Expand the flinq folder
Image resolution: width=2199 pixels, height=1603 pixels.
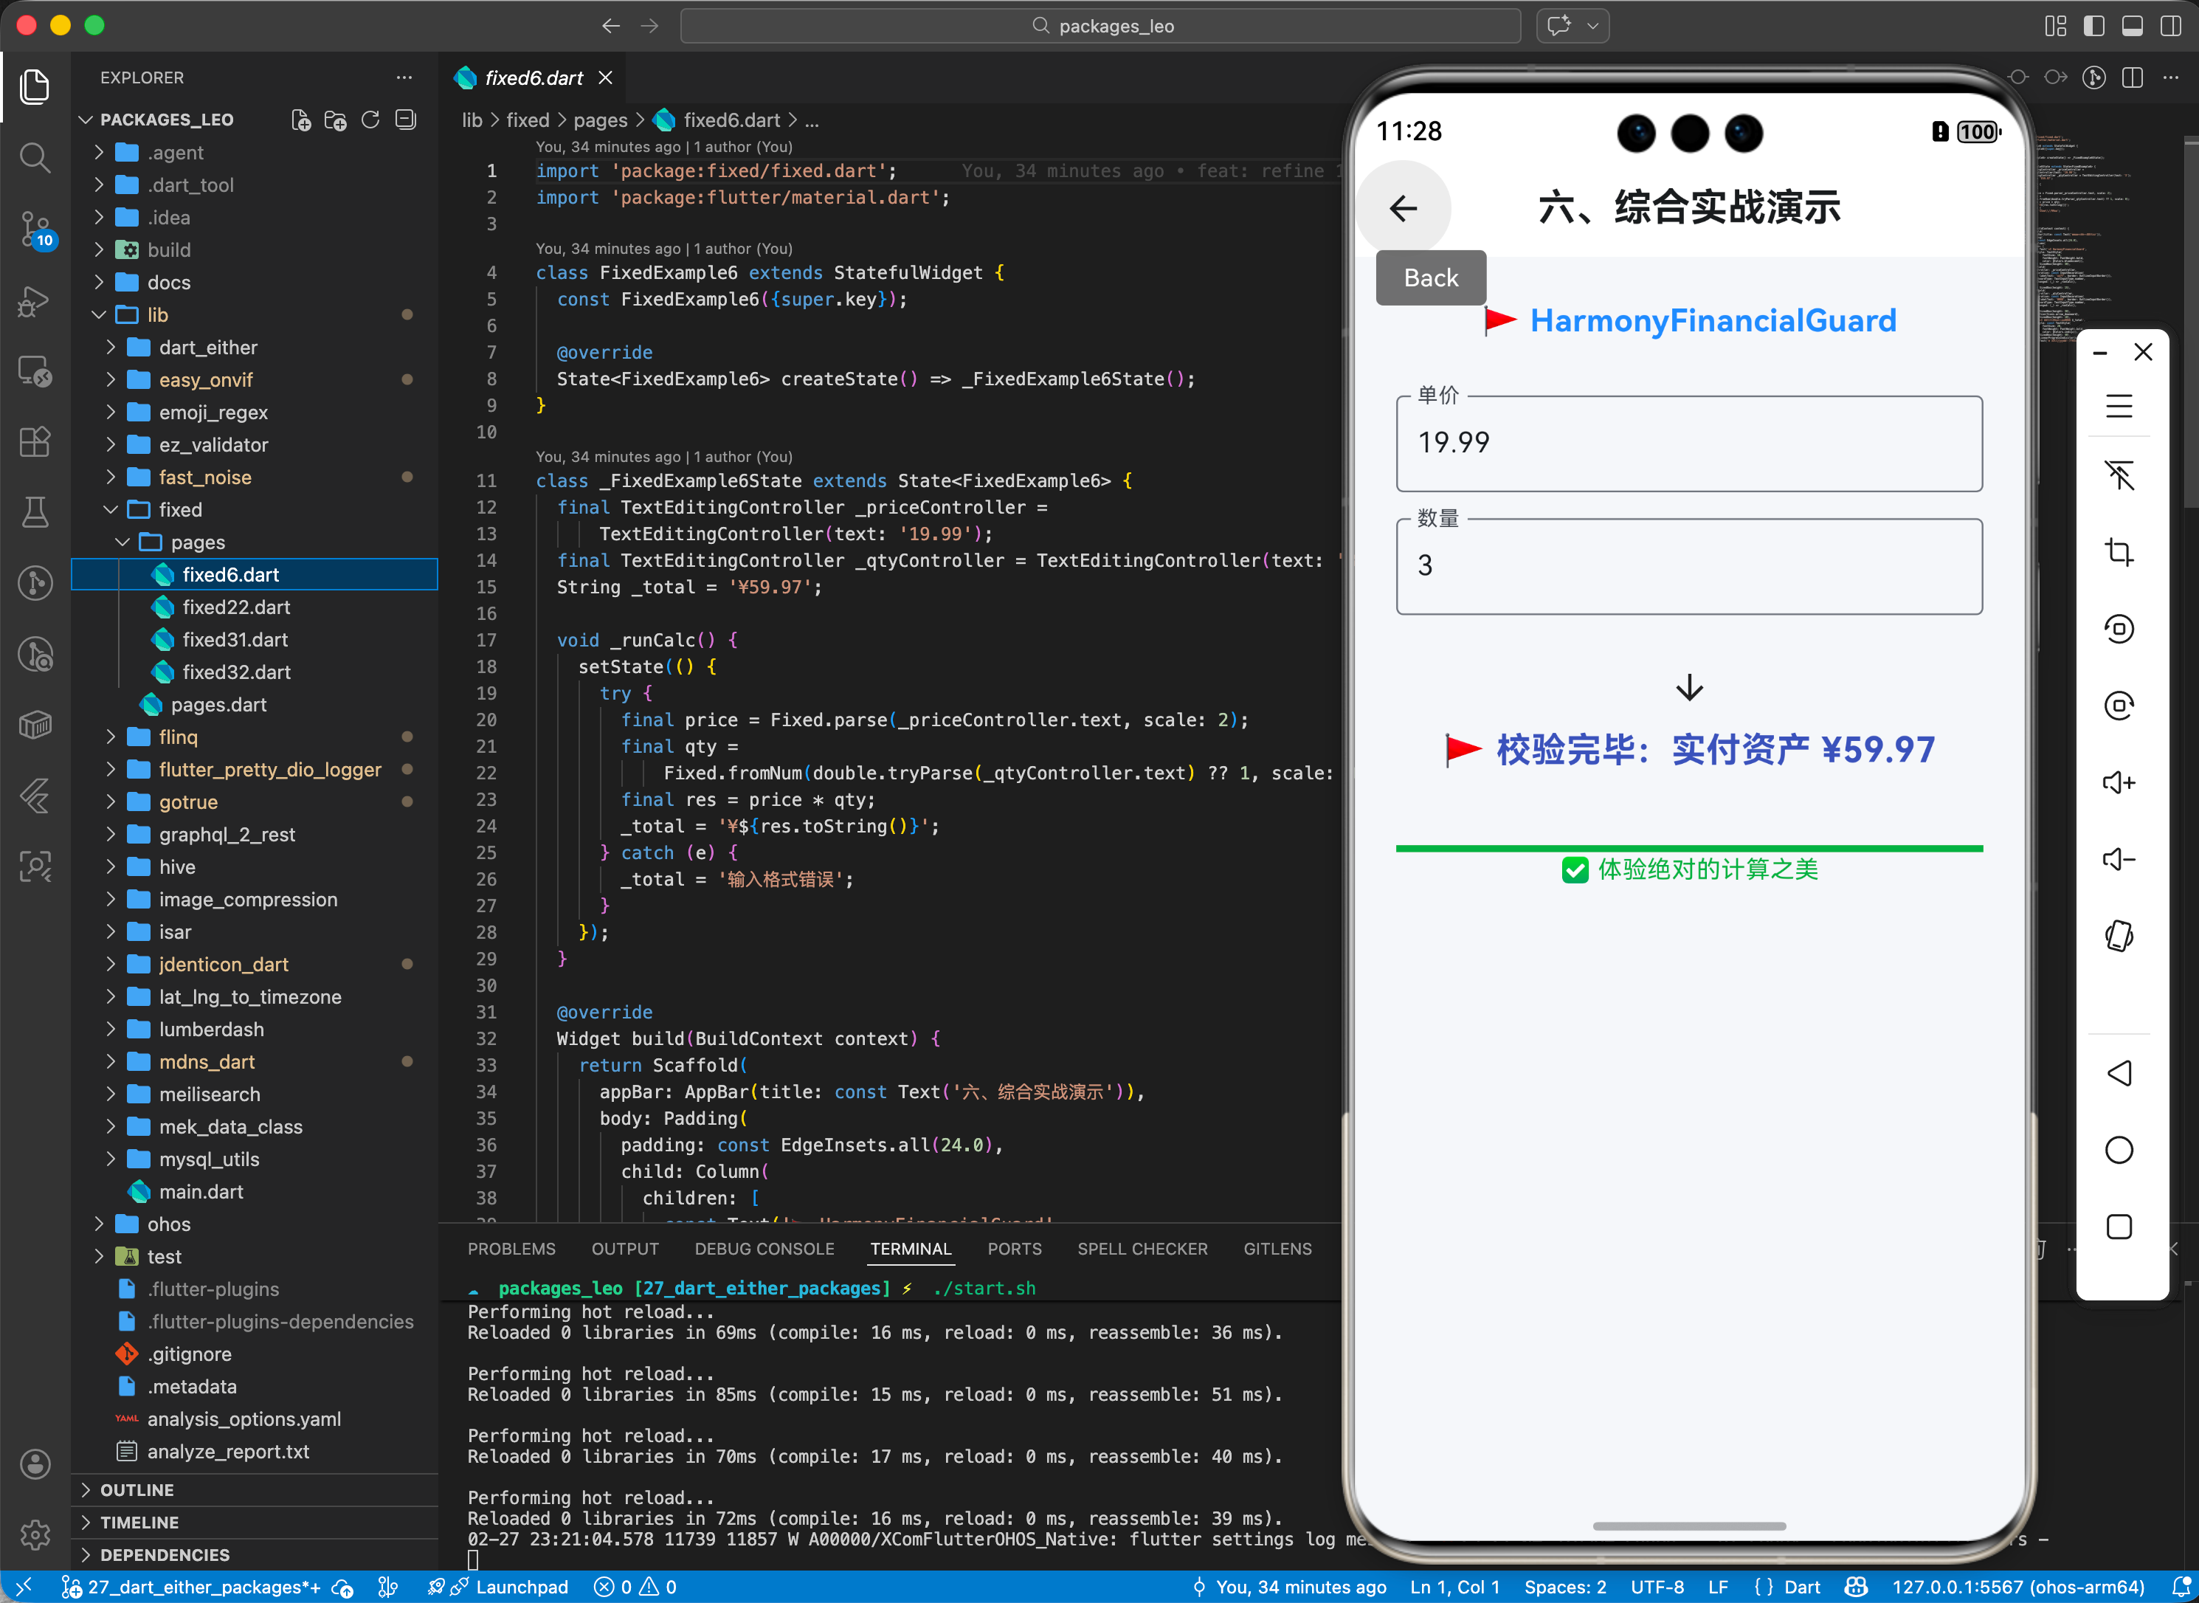[178, 737]
